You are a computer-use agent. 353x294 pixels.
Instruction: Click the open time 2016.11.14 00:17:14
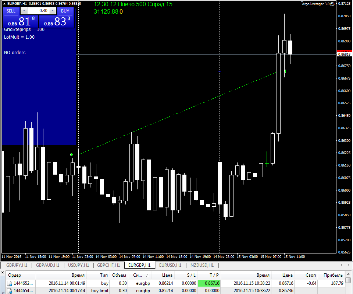point(67,291)
